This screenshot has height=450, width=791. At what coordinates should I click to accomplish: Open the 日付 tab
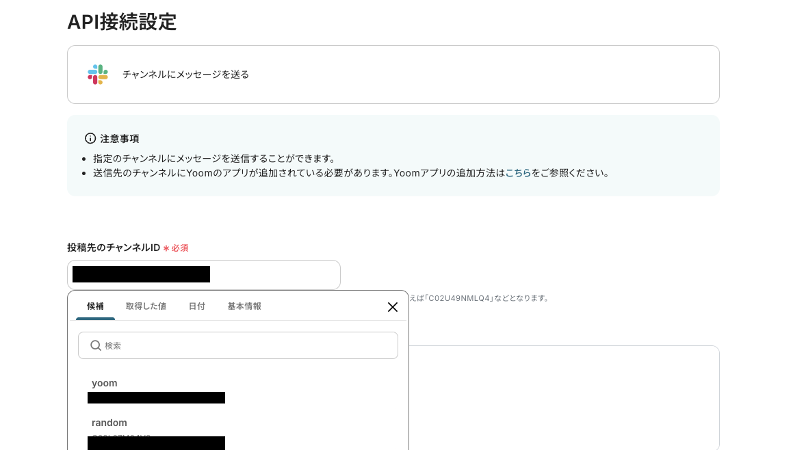point(197,306)
